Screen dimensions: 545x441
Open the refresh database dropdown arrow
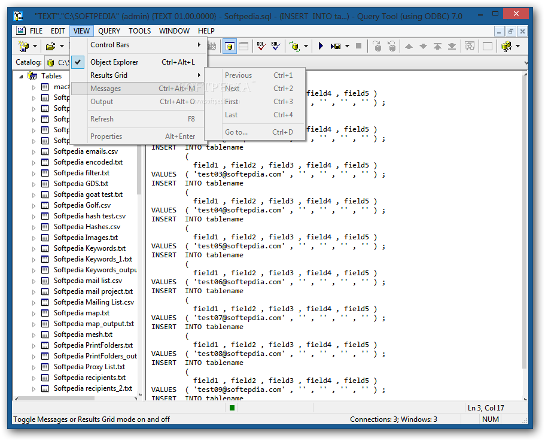point(306,46)
